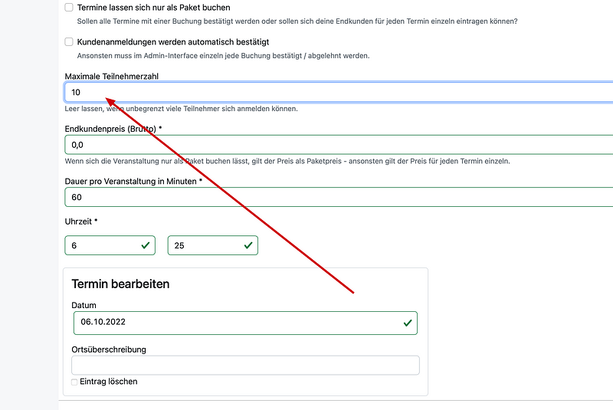Click the 'Endkundenpreis (Brutto)' label

point(112,129)
